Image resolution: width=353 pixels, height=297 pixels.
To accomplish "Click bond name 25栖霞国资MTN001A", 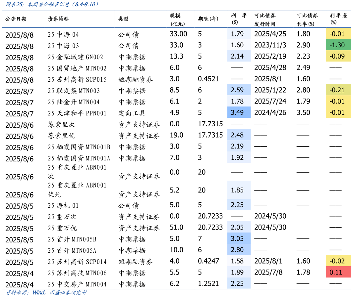I will coord(79,158).
